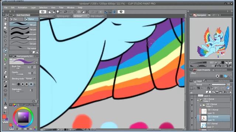Viewport: 236px width, 132px height.
Task: Click the layer opacity slider in Layer panel
Action: click(219, 85)
